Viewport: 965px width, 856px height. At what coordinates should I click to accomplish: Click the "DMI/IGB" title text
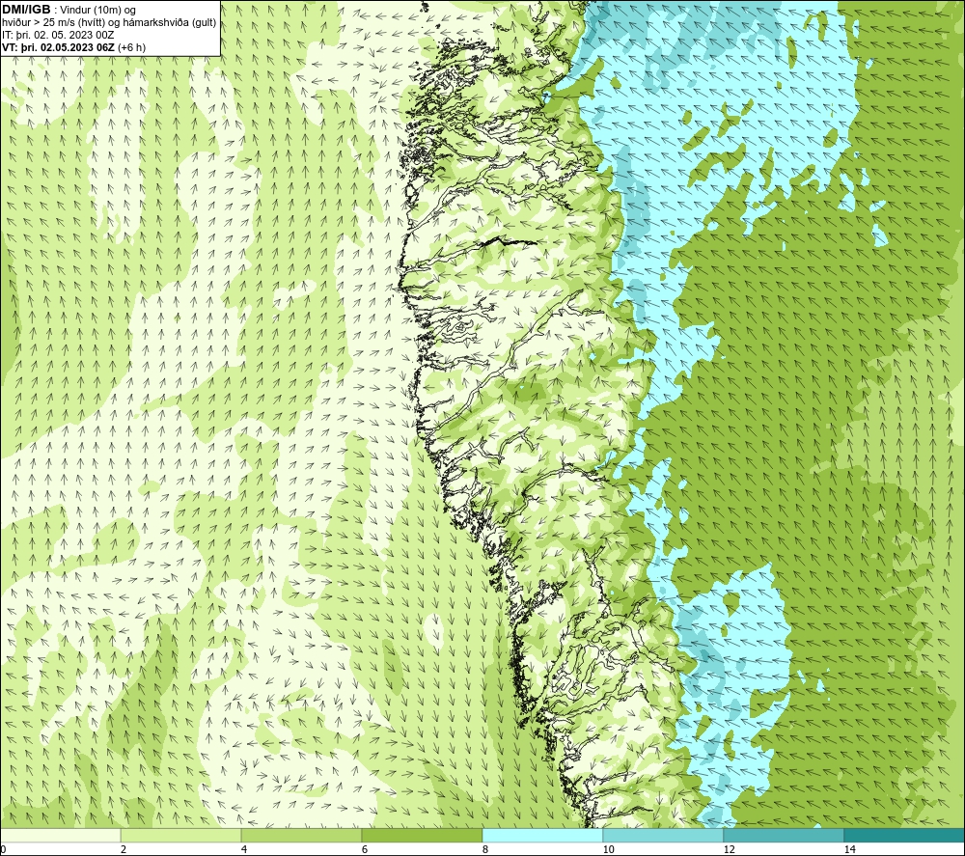pos(26,10)
